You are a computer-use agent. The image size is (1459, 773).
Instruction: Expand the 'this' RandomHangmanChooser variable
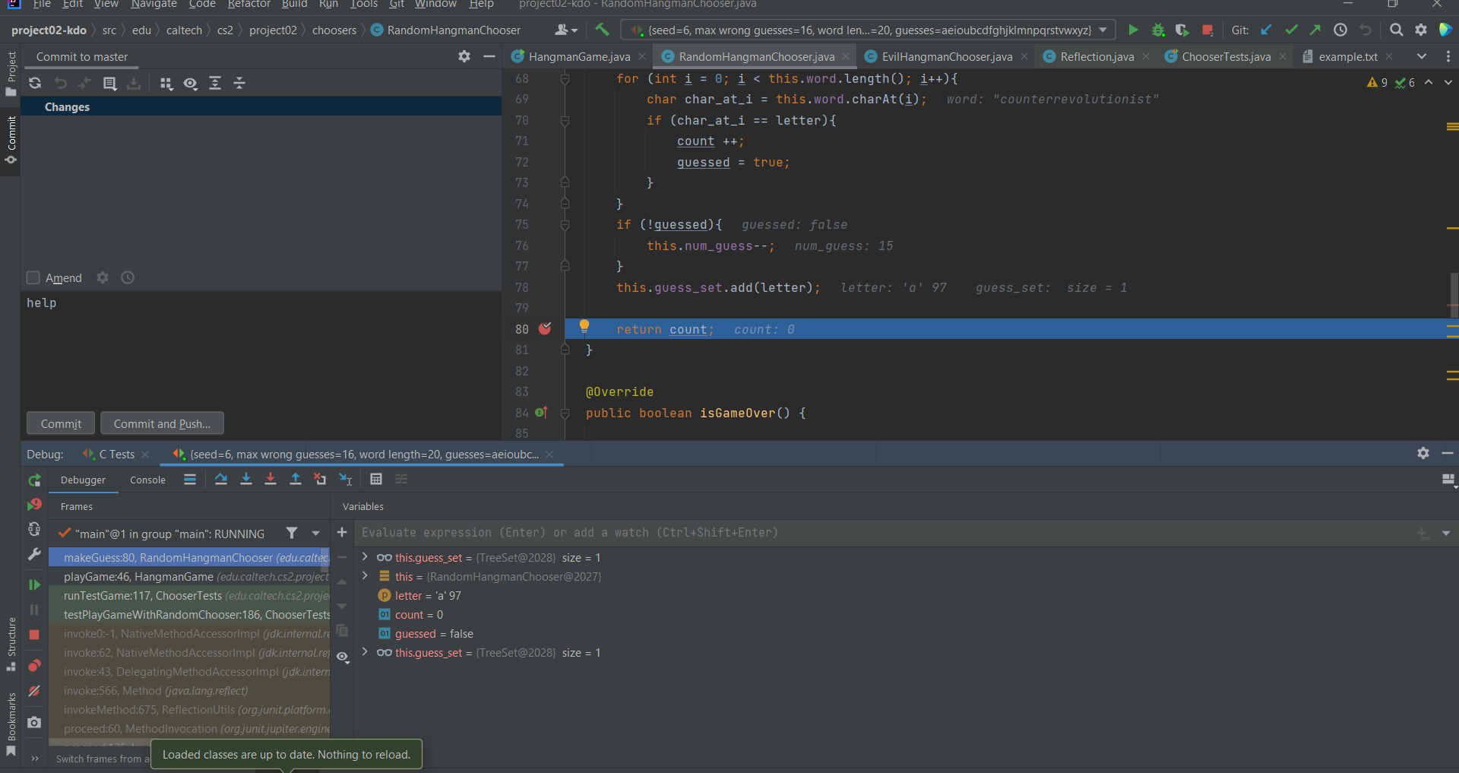366,576
